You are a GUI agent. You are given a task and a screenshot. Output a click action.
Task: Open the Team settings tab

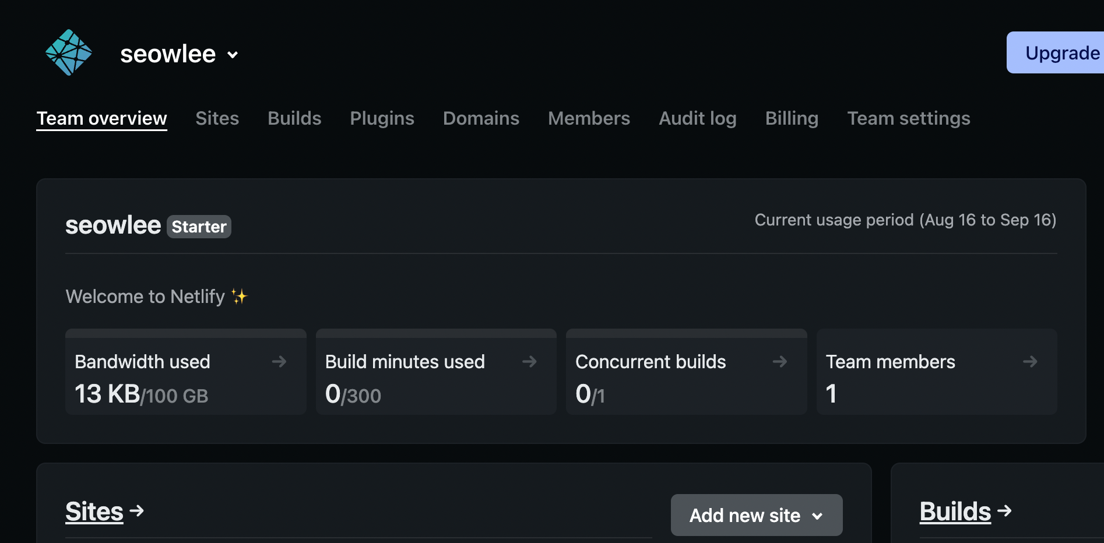point(908,118)
